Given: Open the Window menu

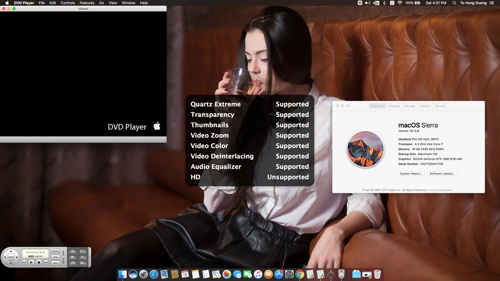Looking at the screenshot, I should 129,3.
